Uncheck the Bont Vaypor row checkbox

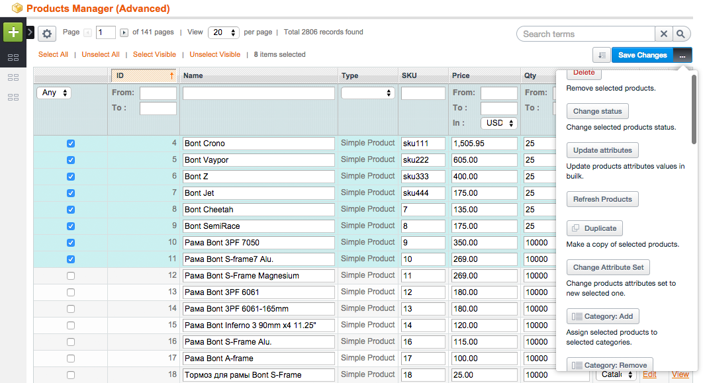pos(71,160)
